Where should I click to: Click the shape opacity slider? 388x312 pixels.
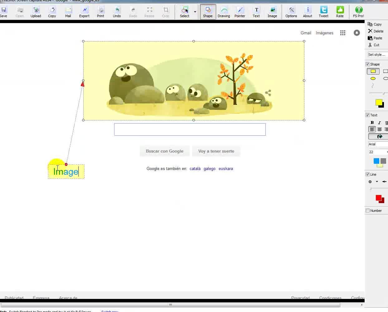tap(378, 93)
